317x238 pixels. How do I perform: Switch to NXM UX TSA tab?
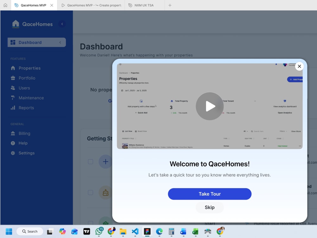point(145,5)
